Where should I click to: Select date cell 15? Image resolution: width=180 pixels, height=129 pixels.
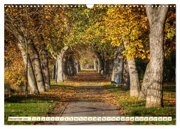[99, 119]
